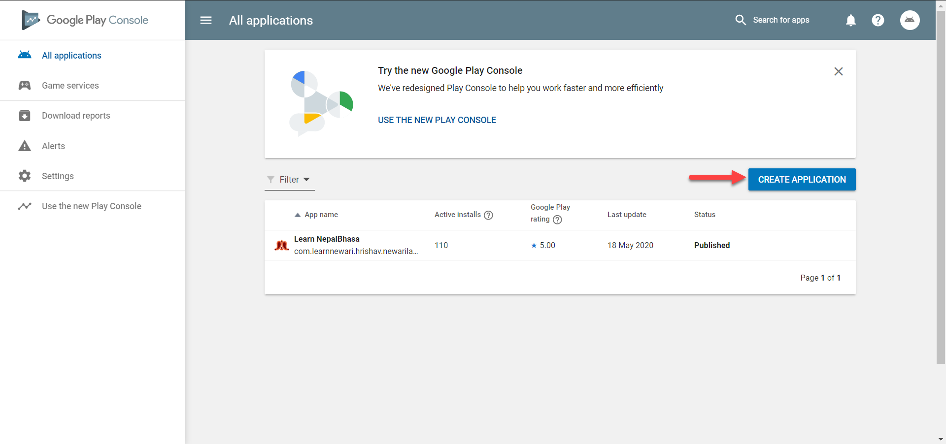Click the Page 1 of 1 indicator
Image resolution: width=946 pixels, height=444 pixels.
(x=820, y=278)
